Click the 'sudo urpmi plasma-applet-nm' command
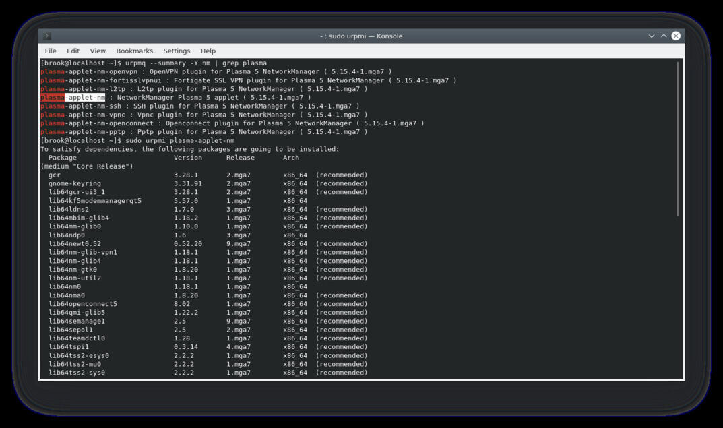This screenshot has width=723, height=428. [x=180, y=141]
